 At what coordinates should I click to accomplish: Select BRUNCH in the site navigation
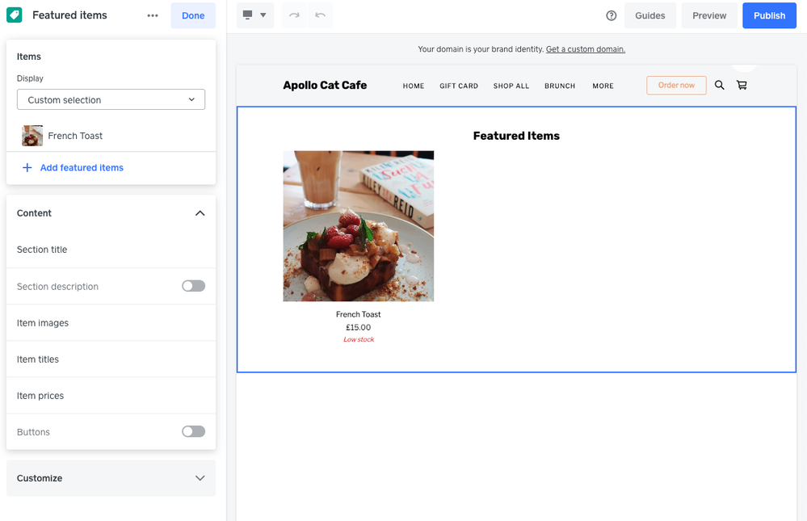tap(560, 86)
